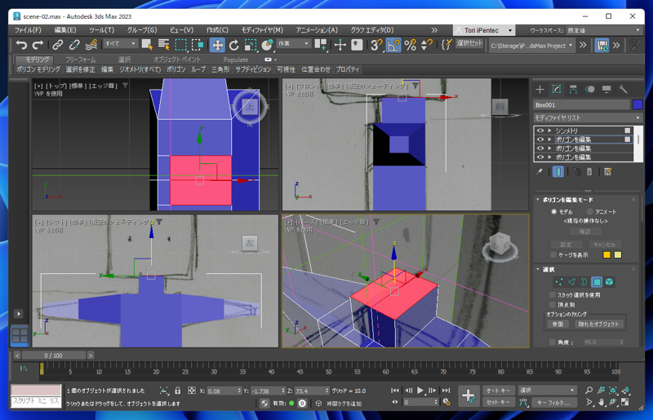Undo the last action
The image size is (653, 420).
click(21, 45)
